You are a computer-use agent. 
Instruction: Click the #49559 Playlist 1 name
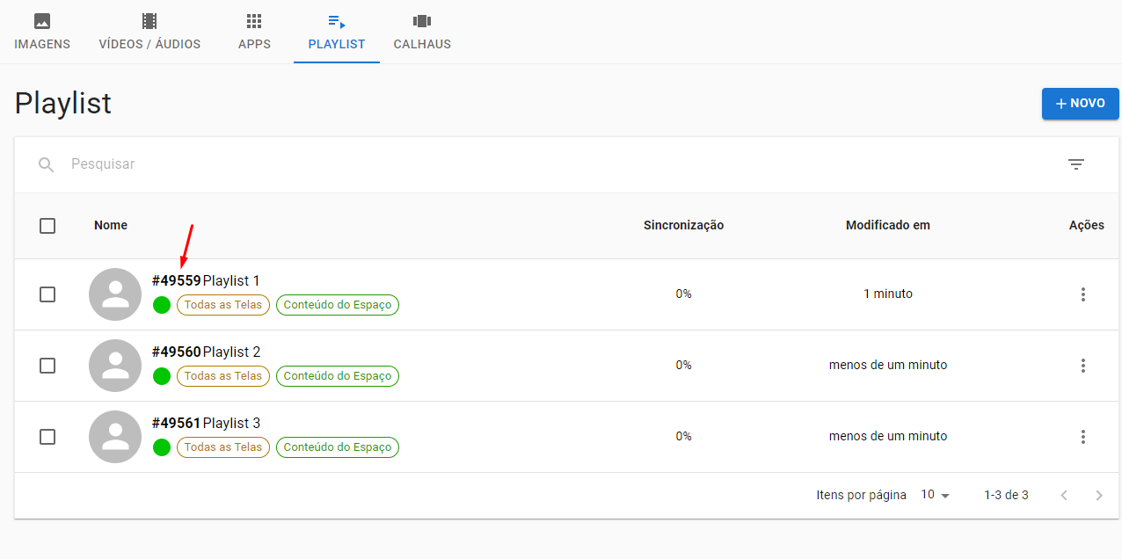[x=206, y=281]
